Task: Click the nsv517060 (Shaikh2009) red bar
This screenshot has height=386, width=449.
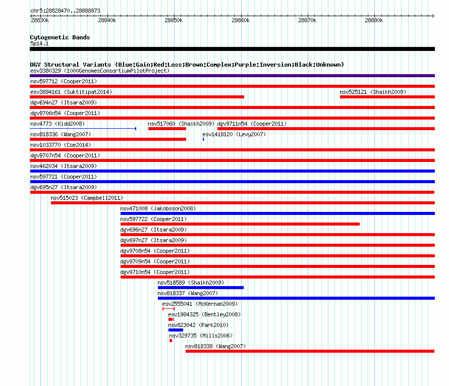Action: [167, 129]
